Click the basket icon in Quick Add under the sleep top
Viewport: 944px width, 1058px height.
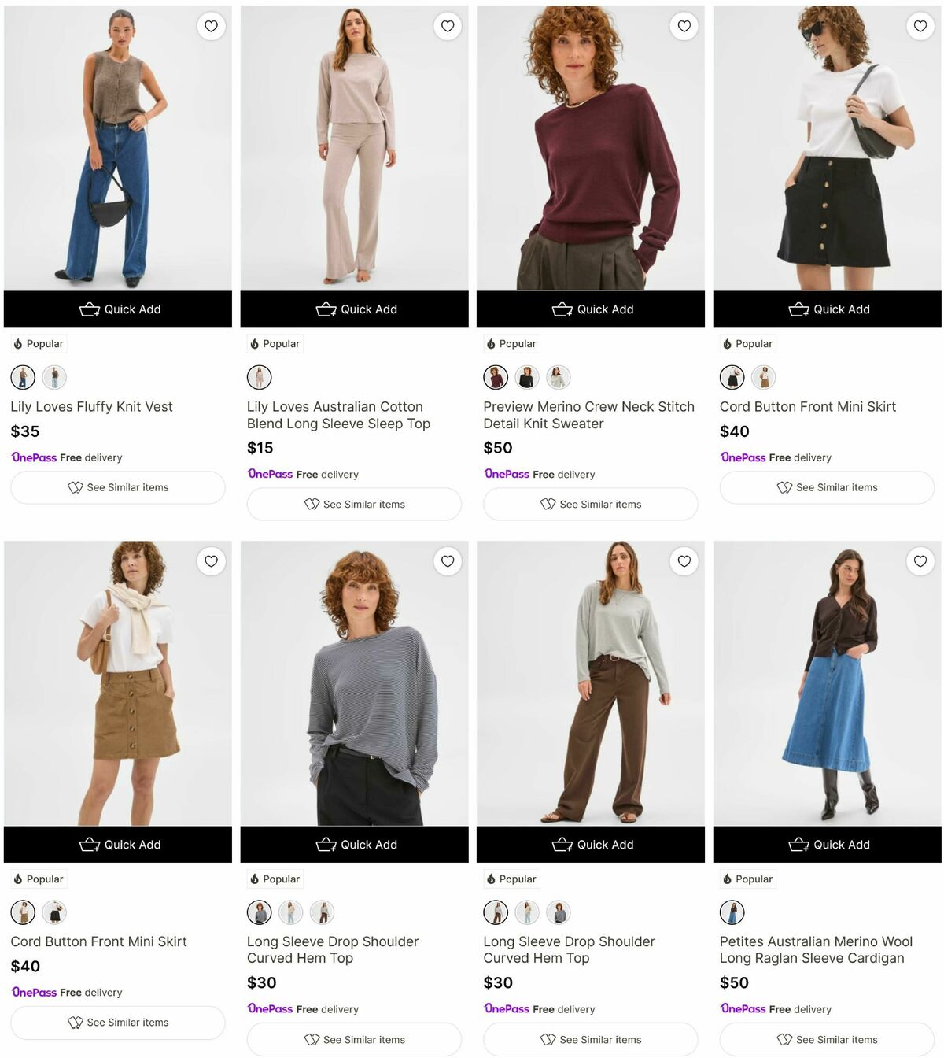[325, 309]
